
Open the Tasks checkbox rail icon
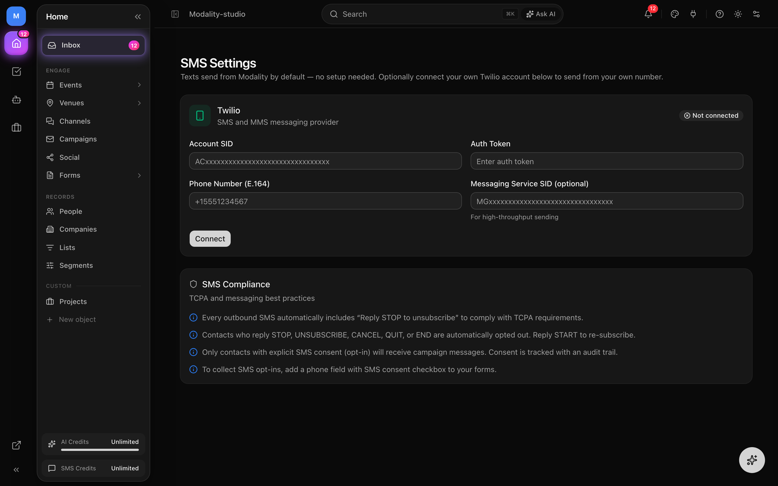[x=16, y=71]
